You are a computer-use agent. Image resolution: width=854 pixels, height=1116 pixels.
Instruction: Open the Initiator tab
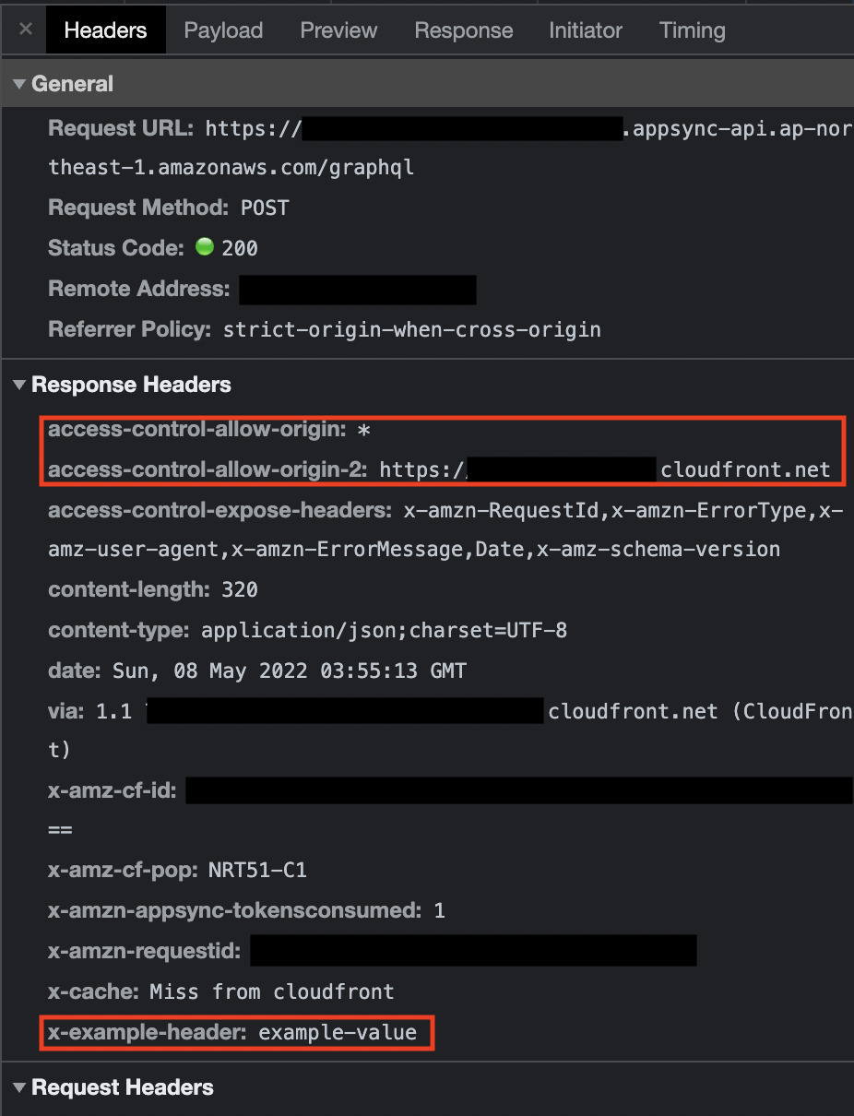(585, 30)
